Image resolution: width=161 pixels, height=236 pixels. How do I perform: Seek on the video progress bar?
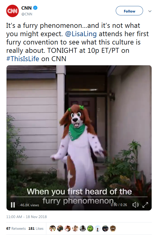pos(79,197)
